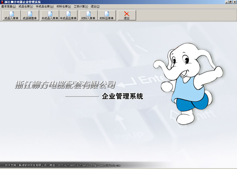Screen dimensions: 237x169
Task: Expand the 成品仓库 menu
Action: pyautogui.click(x=26, y=7)
